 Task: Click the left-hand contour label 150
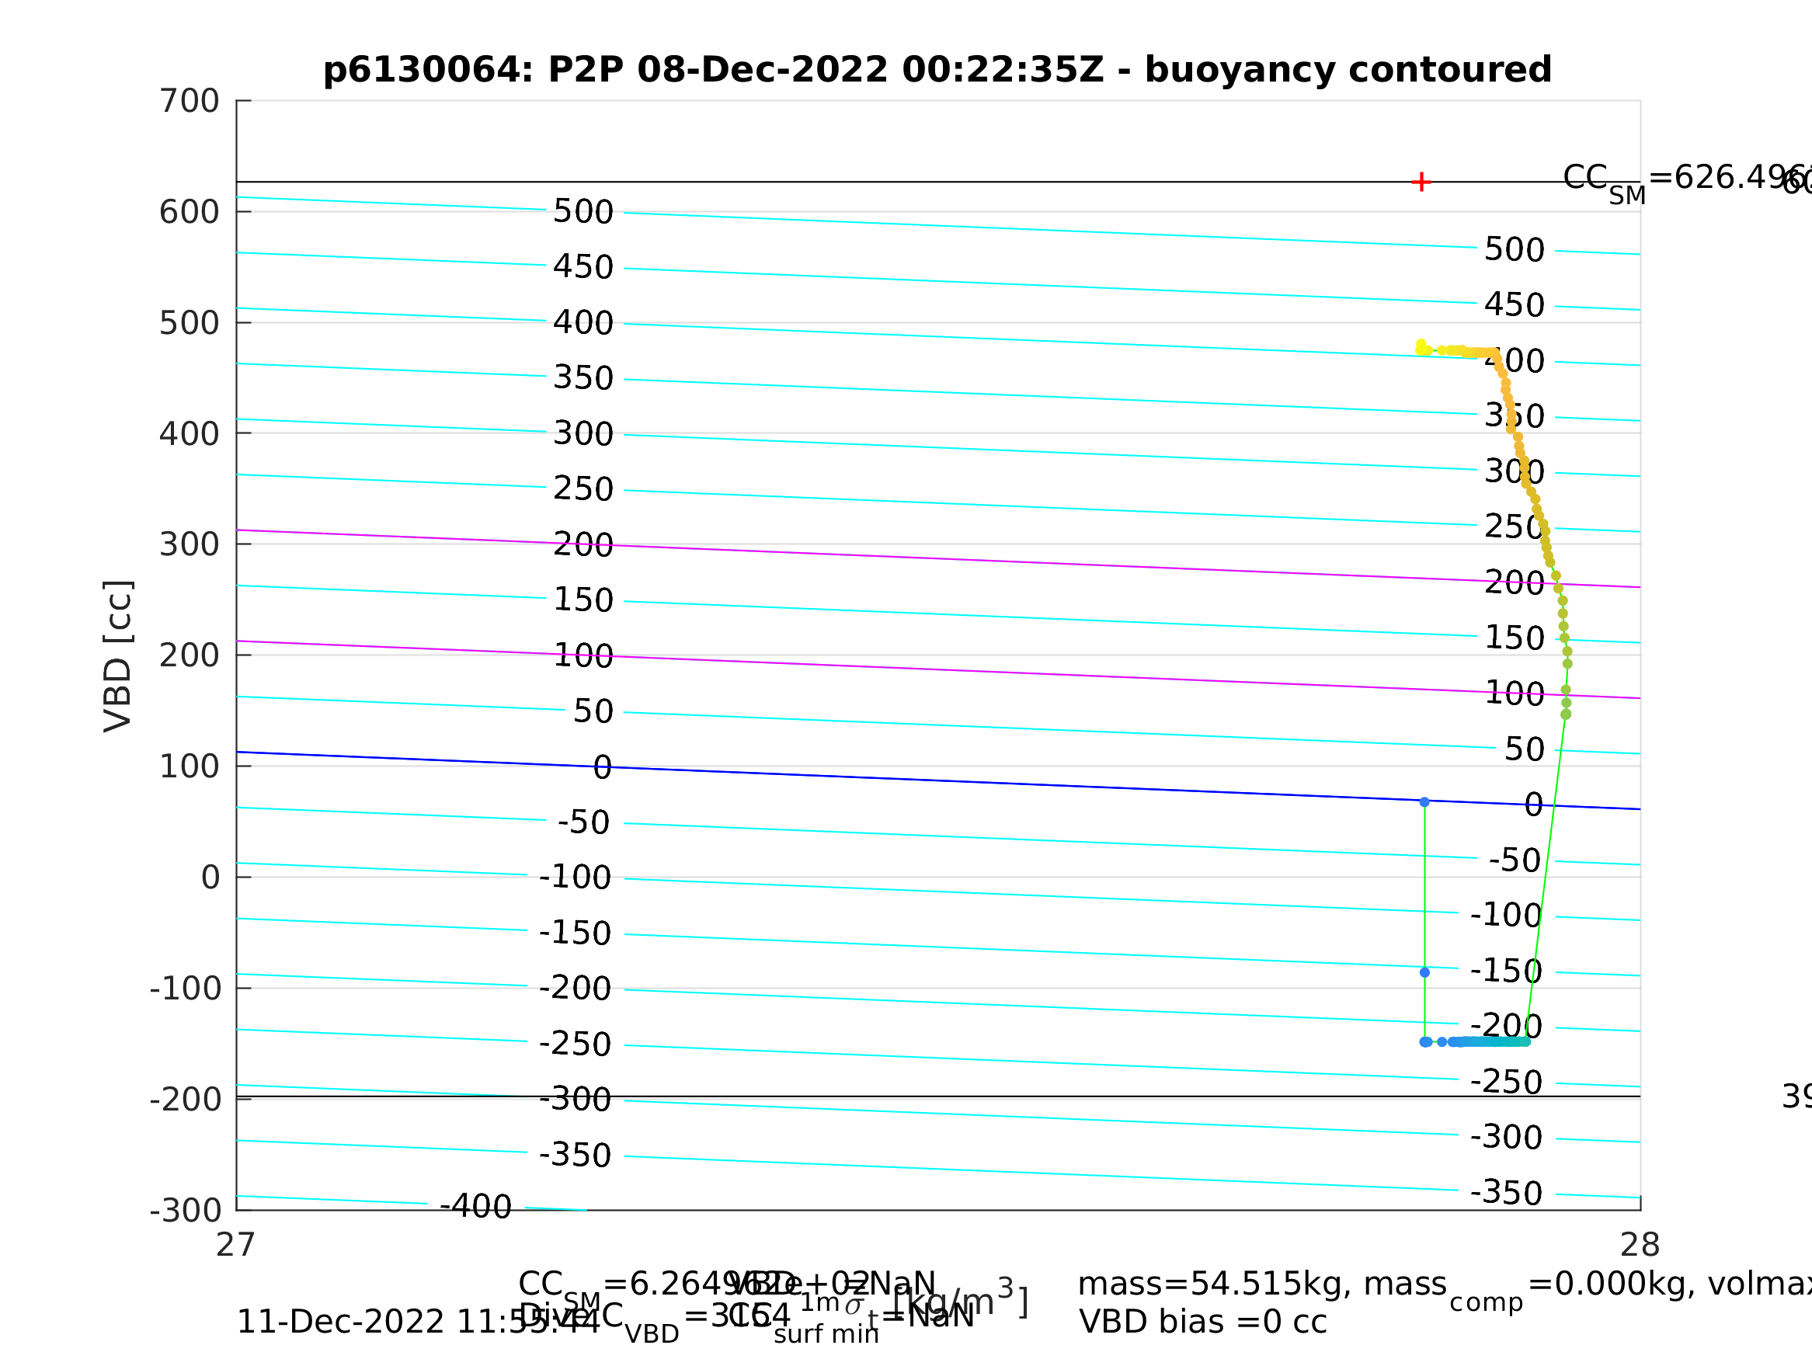[583, 600]
